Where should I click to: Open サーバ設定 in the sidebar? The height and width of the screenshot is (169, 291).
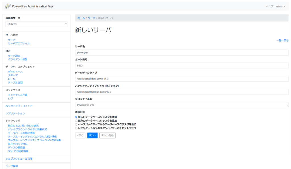(x=14, y=56)
